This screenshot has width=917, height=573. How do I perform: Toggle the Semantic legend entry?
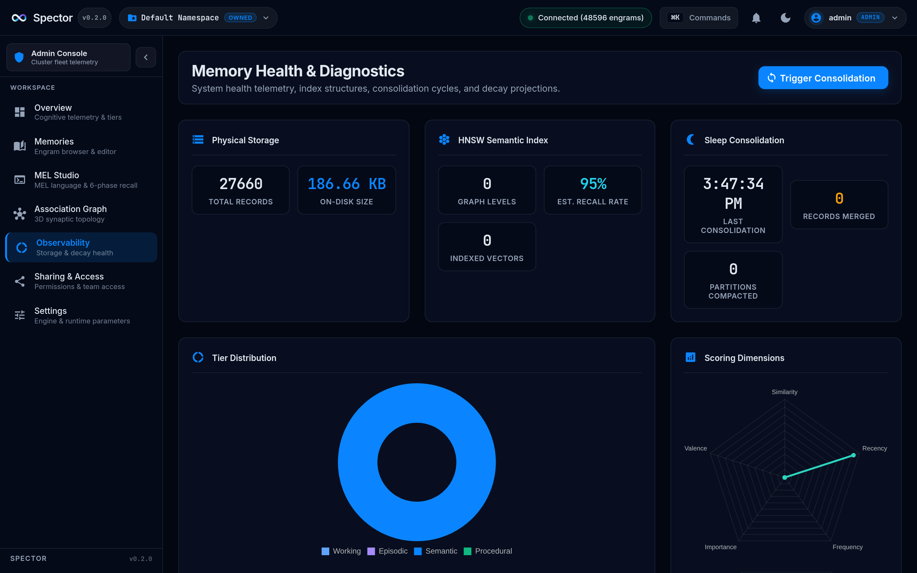click(436, 551)
